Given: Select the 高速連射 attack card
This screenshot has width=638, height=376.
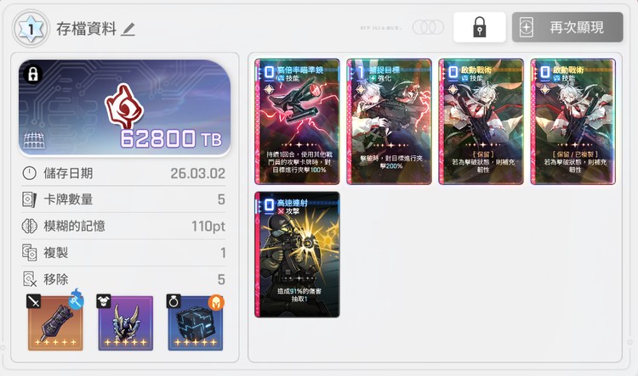Looking at the screenshot, I should tap(297, 255).
